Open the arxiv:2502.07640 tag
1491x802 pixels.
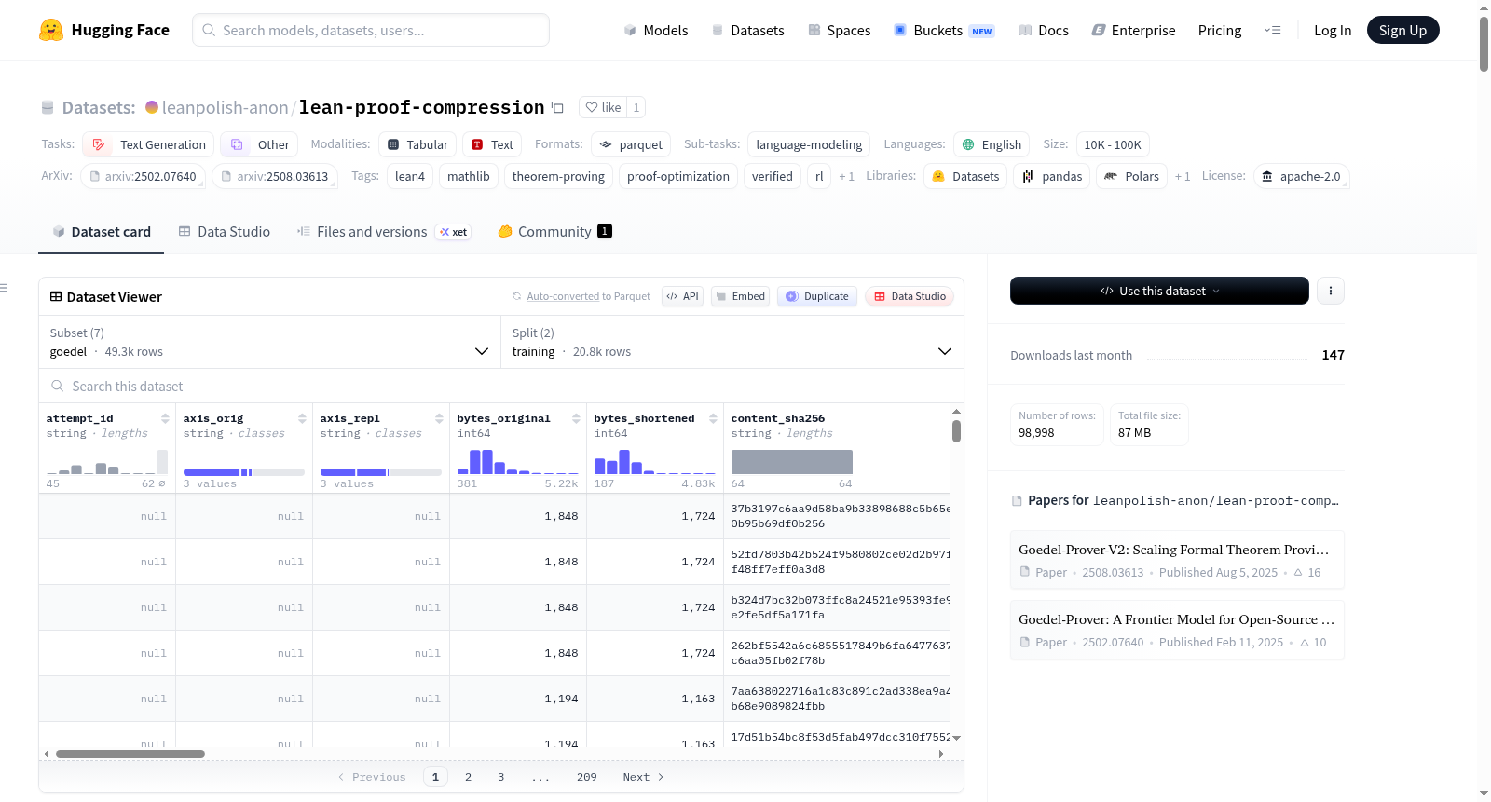(x=143, y=176)
